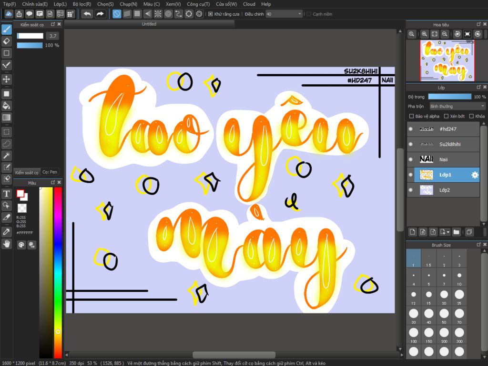The height and width of the screenshot is (366, 488).
Task: Select the Hand pan tool
Action: tap(7, 244)
